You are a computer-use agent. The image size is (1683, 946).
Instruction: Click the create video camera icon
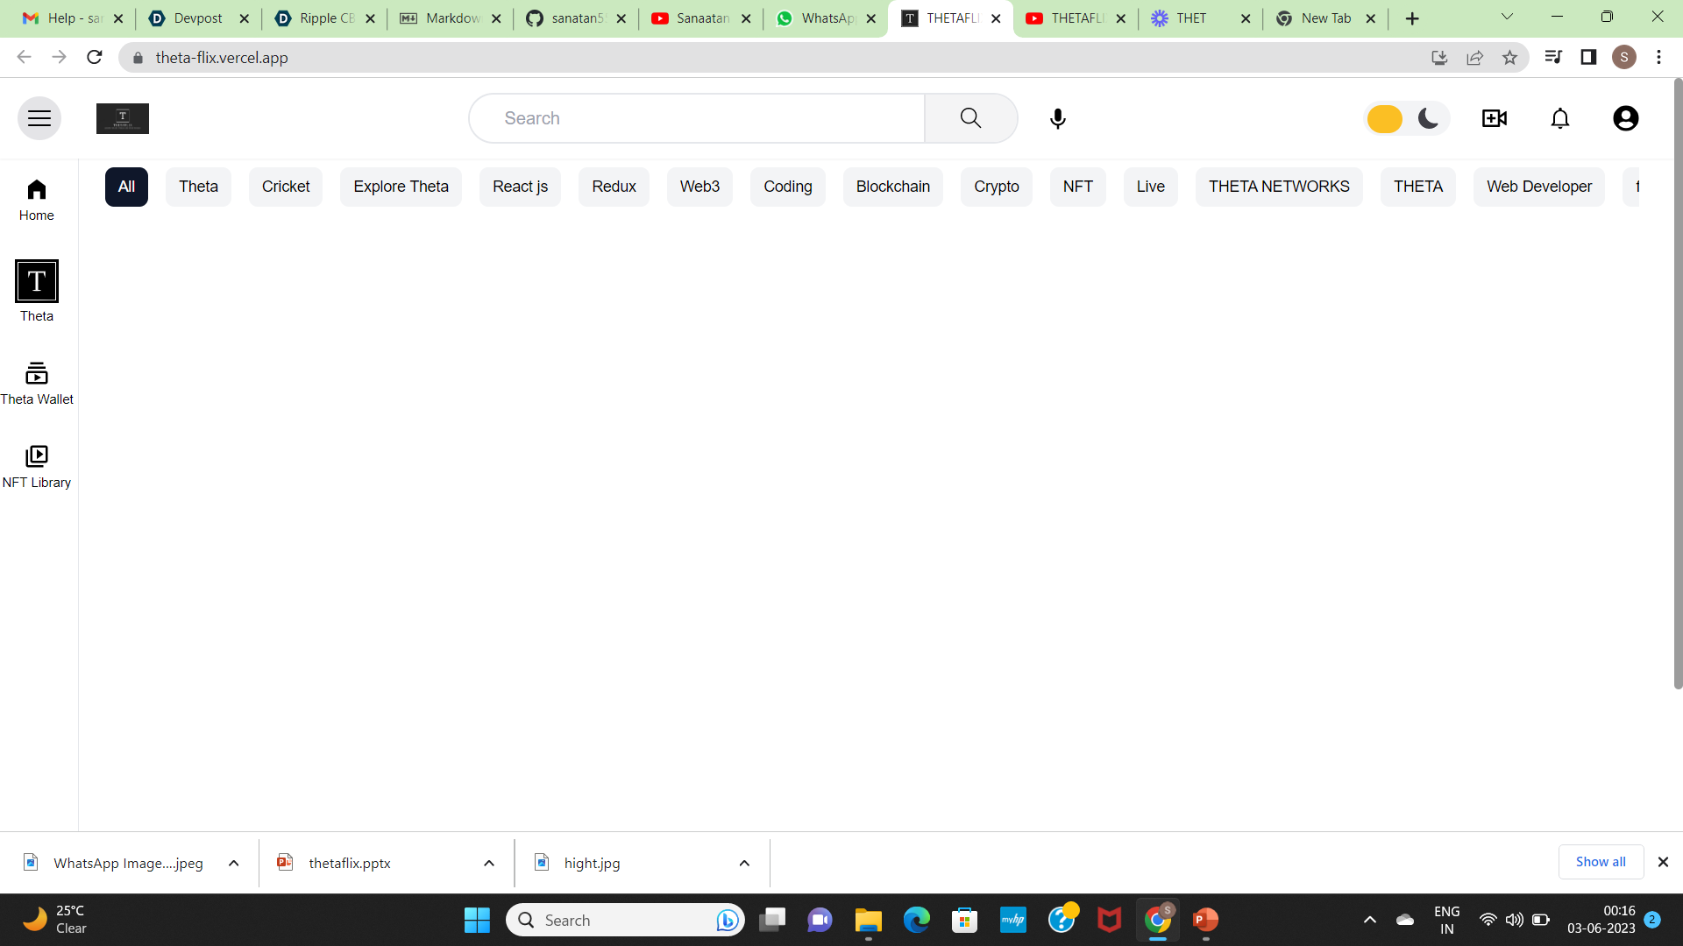[1495, 118]
